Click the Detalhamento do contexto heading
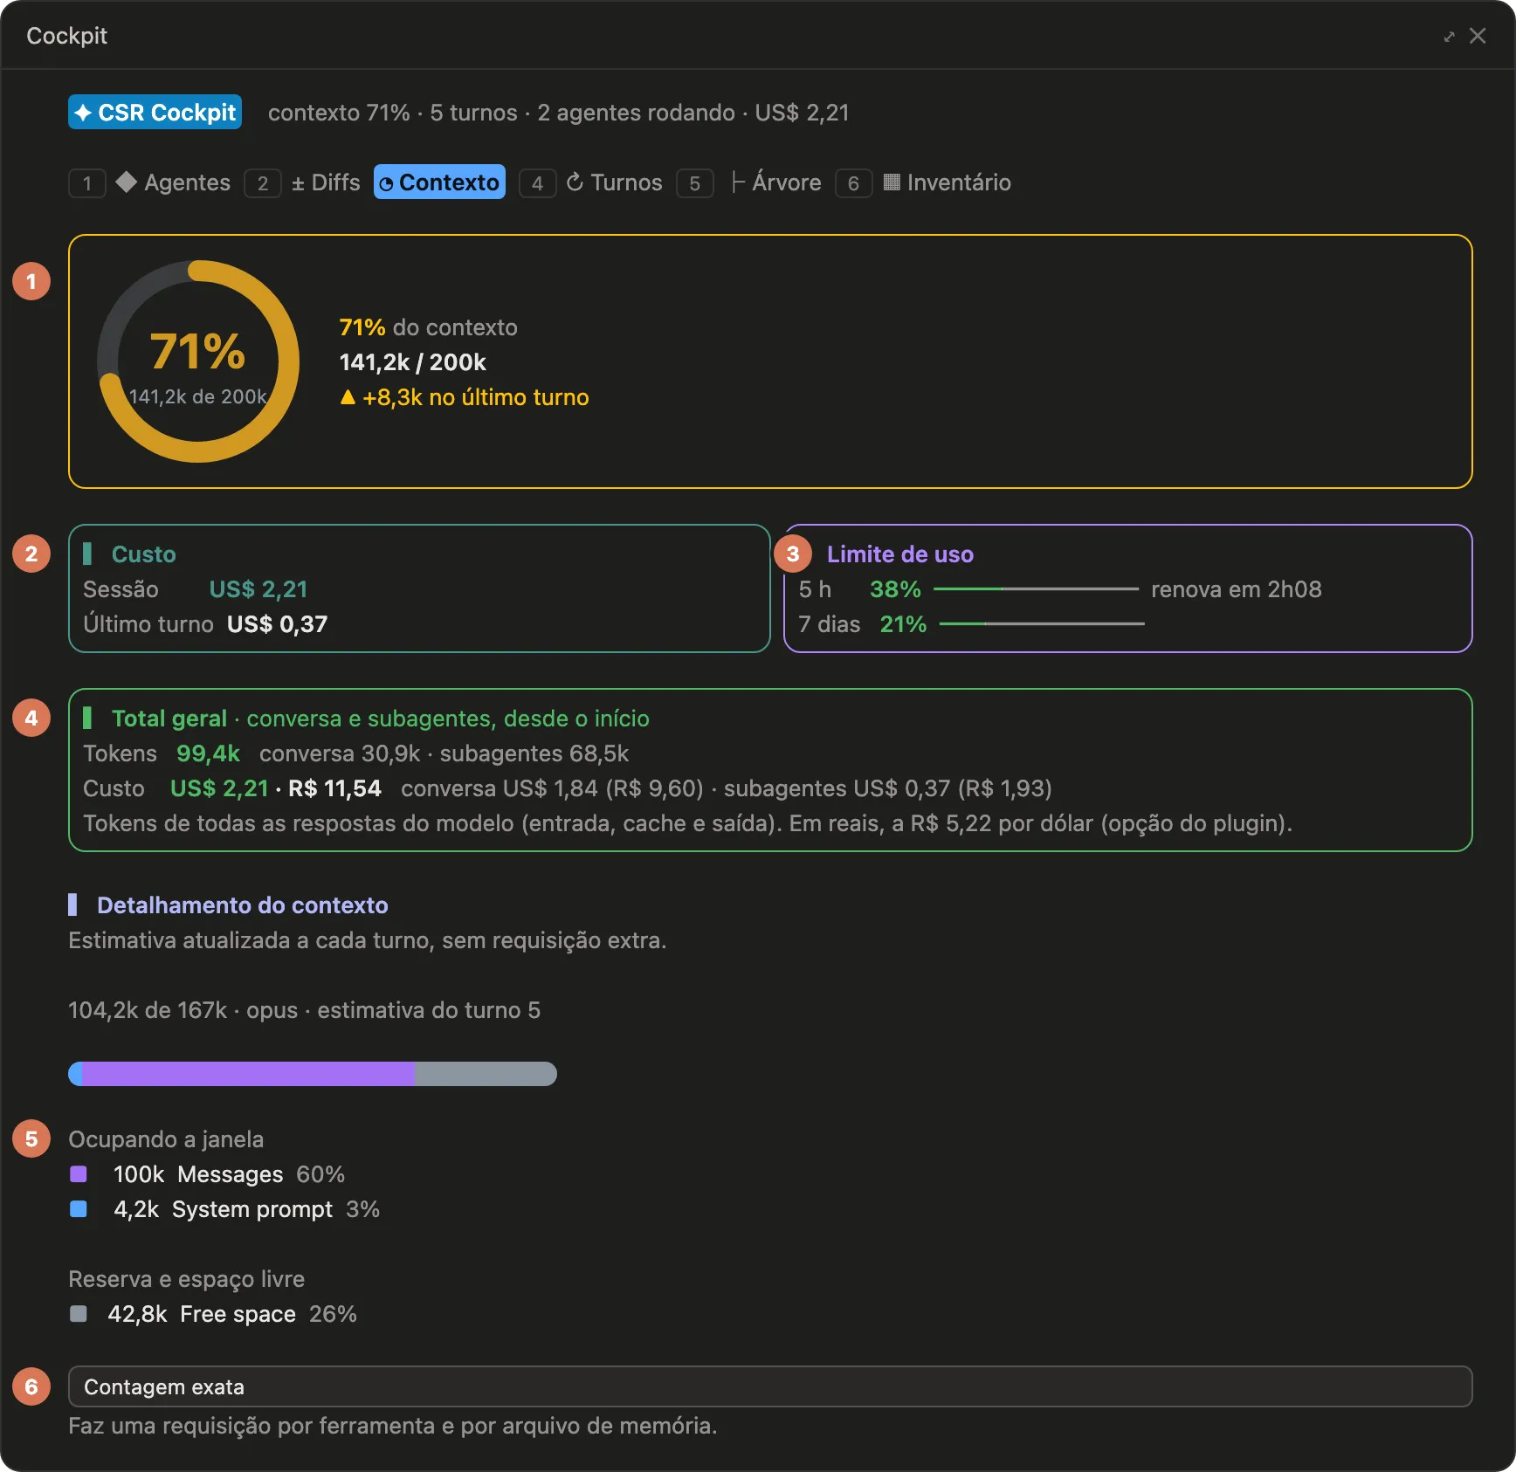Viewport: 1516px width, 1472px height. point(242,905)
